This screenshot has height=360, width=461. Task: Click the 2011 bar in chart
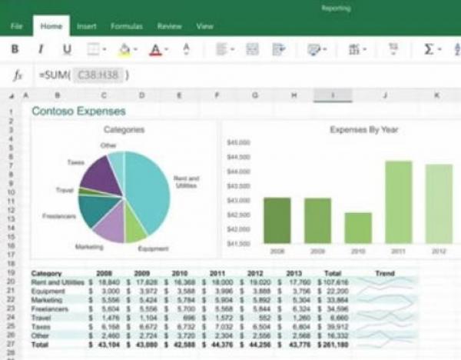tap(399, 202)
